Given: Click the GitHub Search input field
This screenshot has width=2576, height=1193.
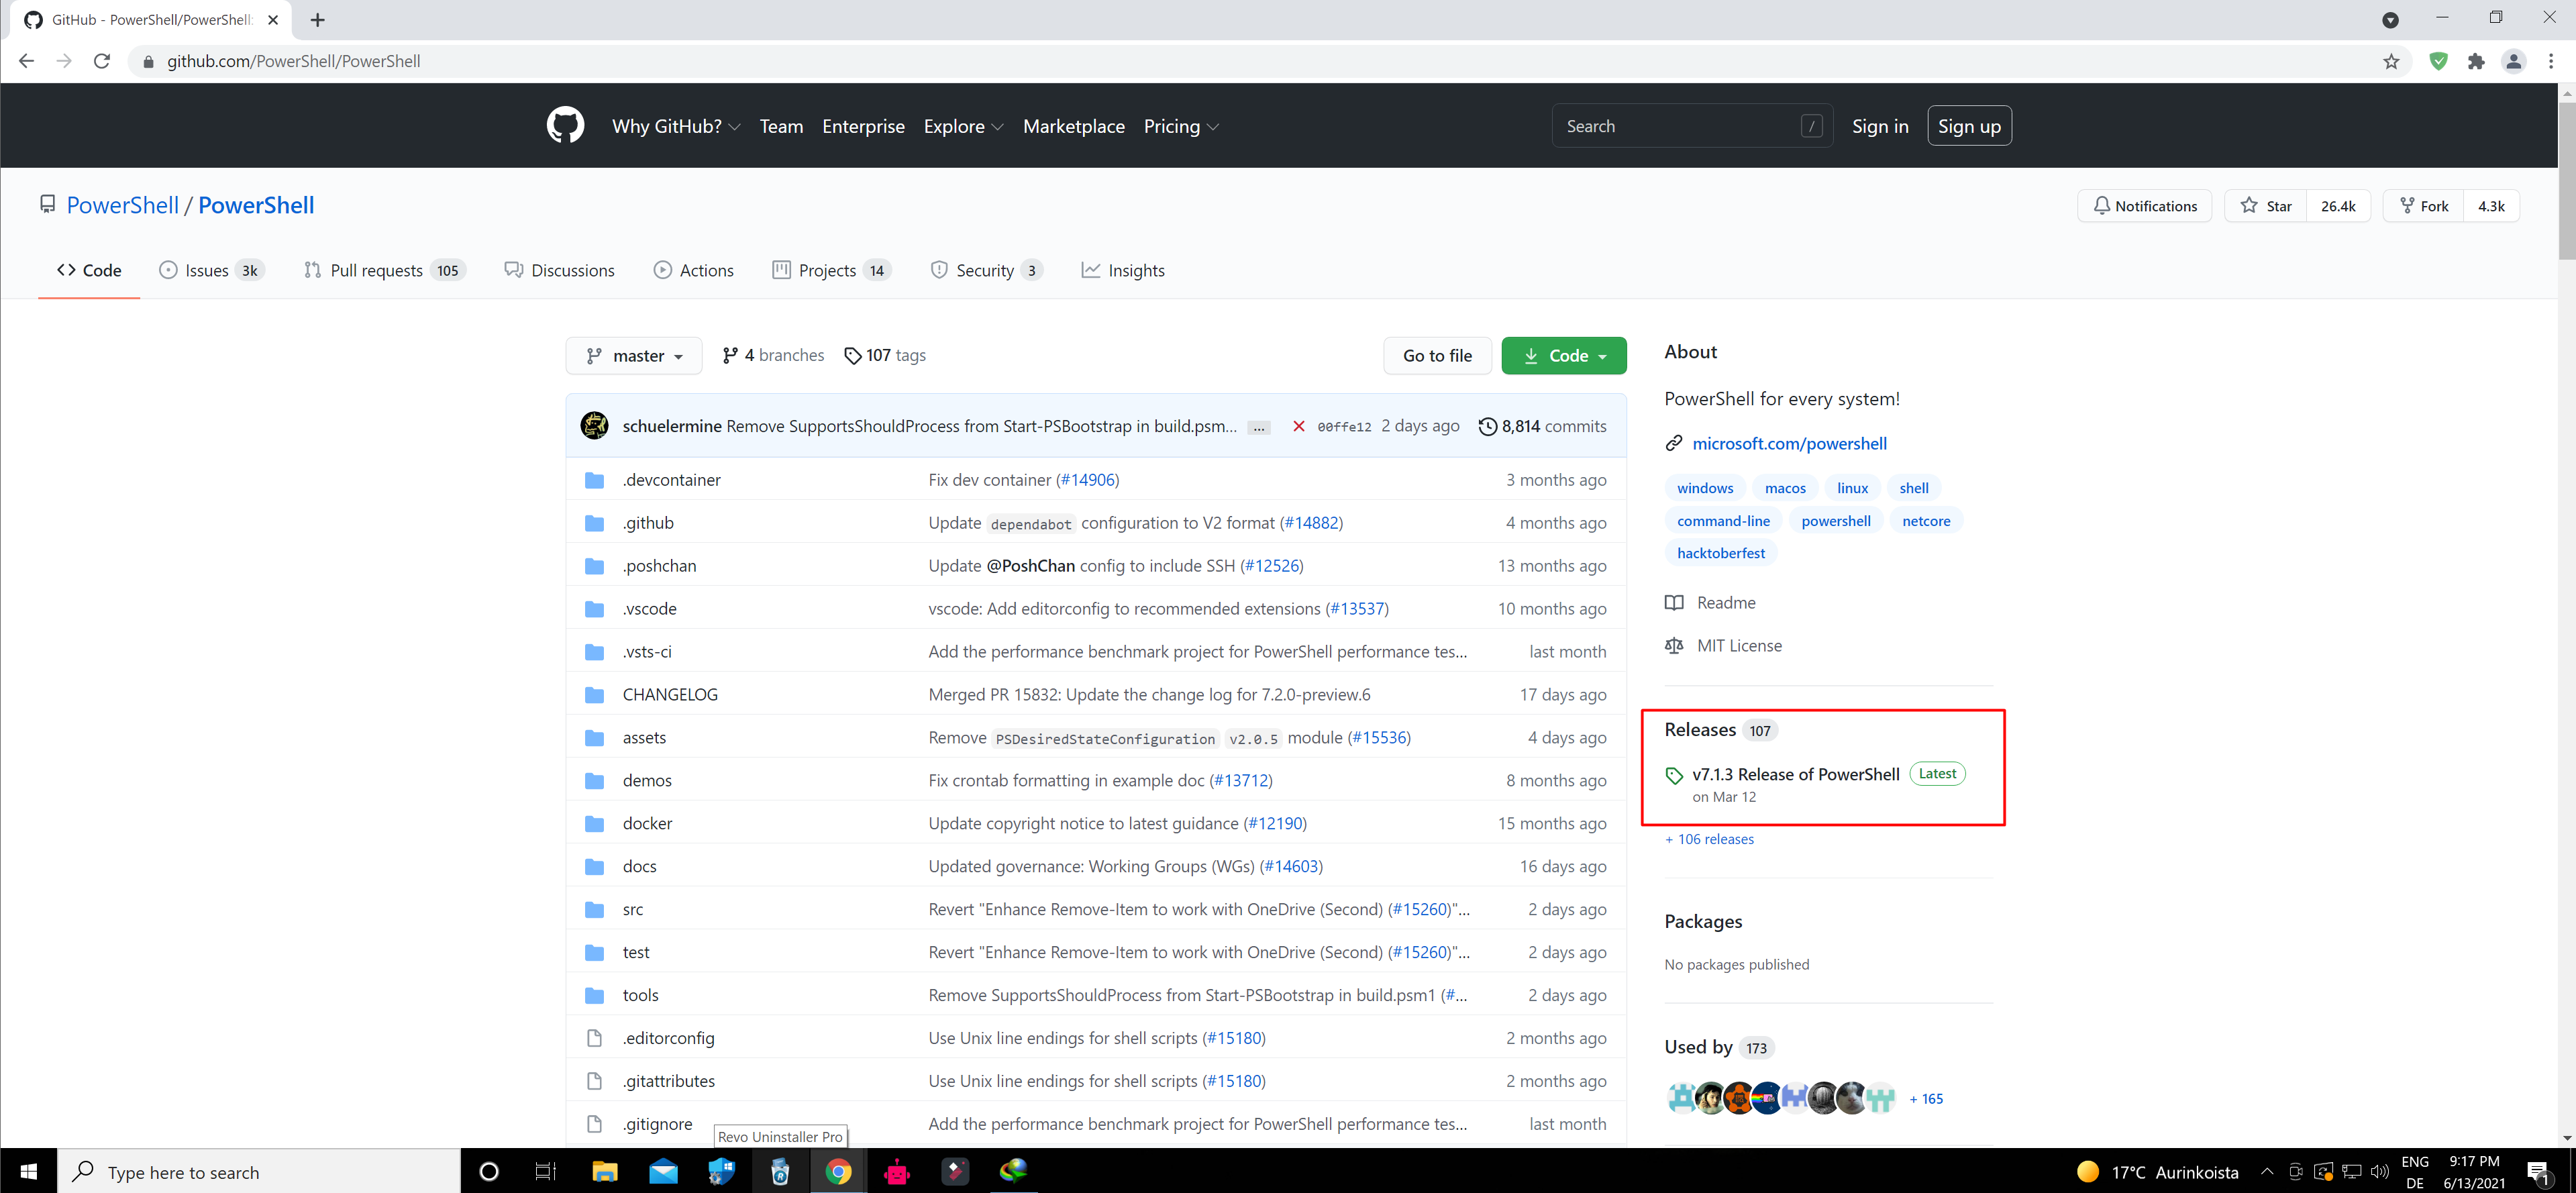Looking at the screenshot, I should (x=1680, y=126).
